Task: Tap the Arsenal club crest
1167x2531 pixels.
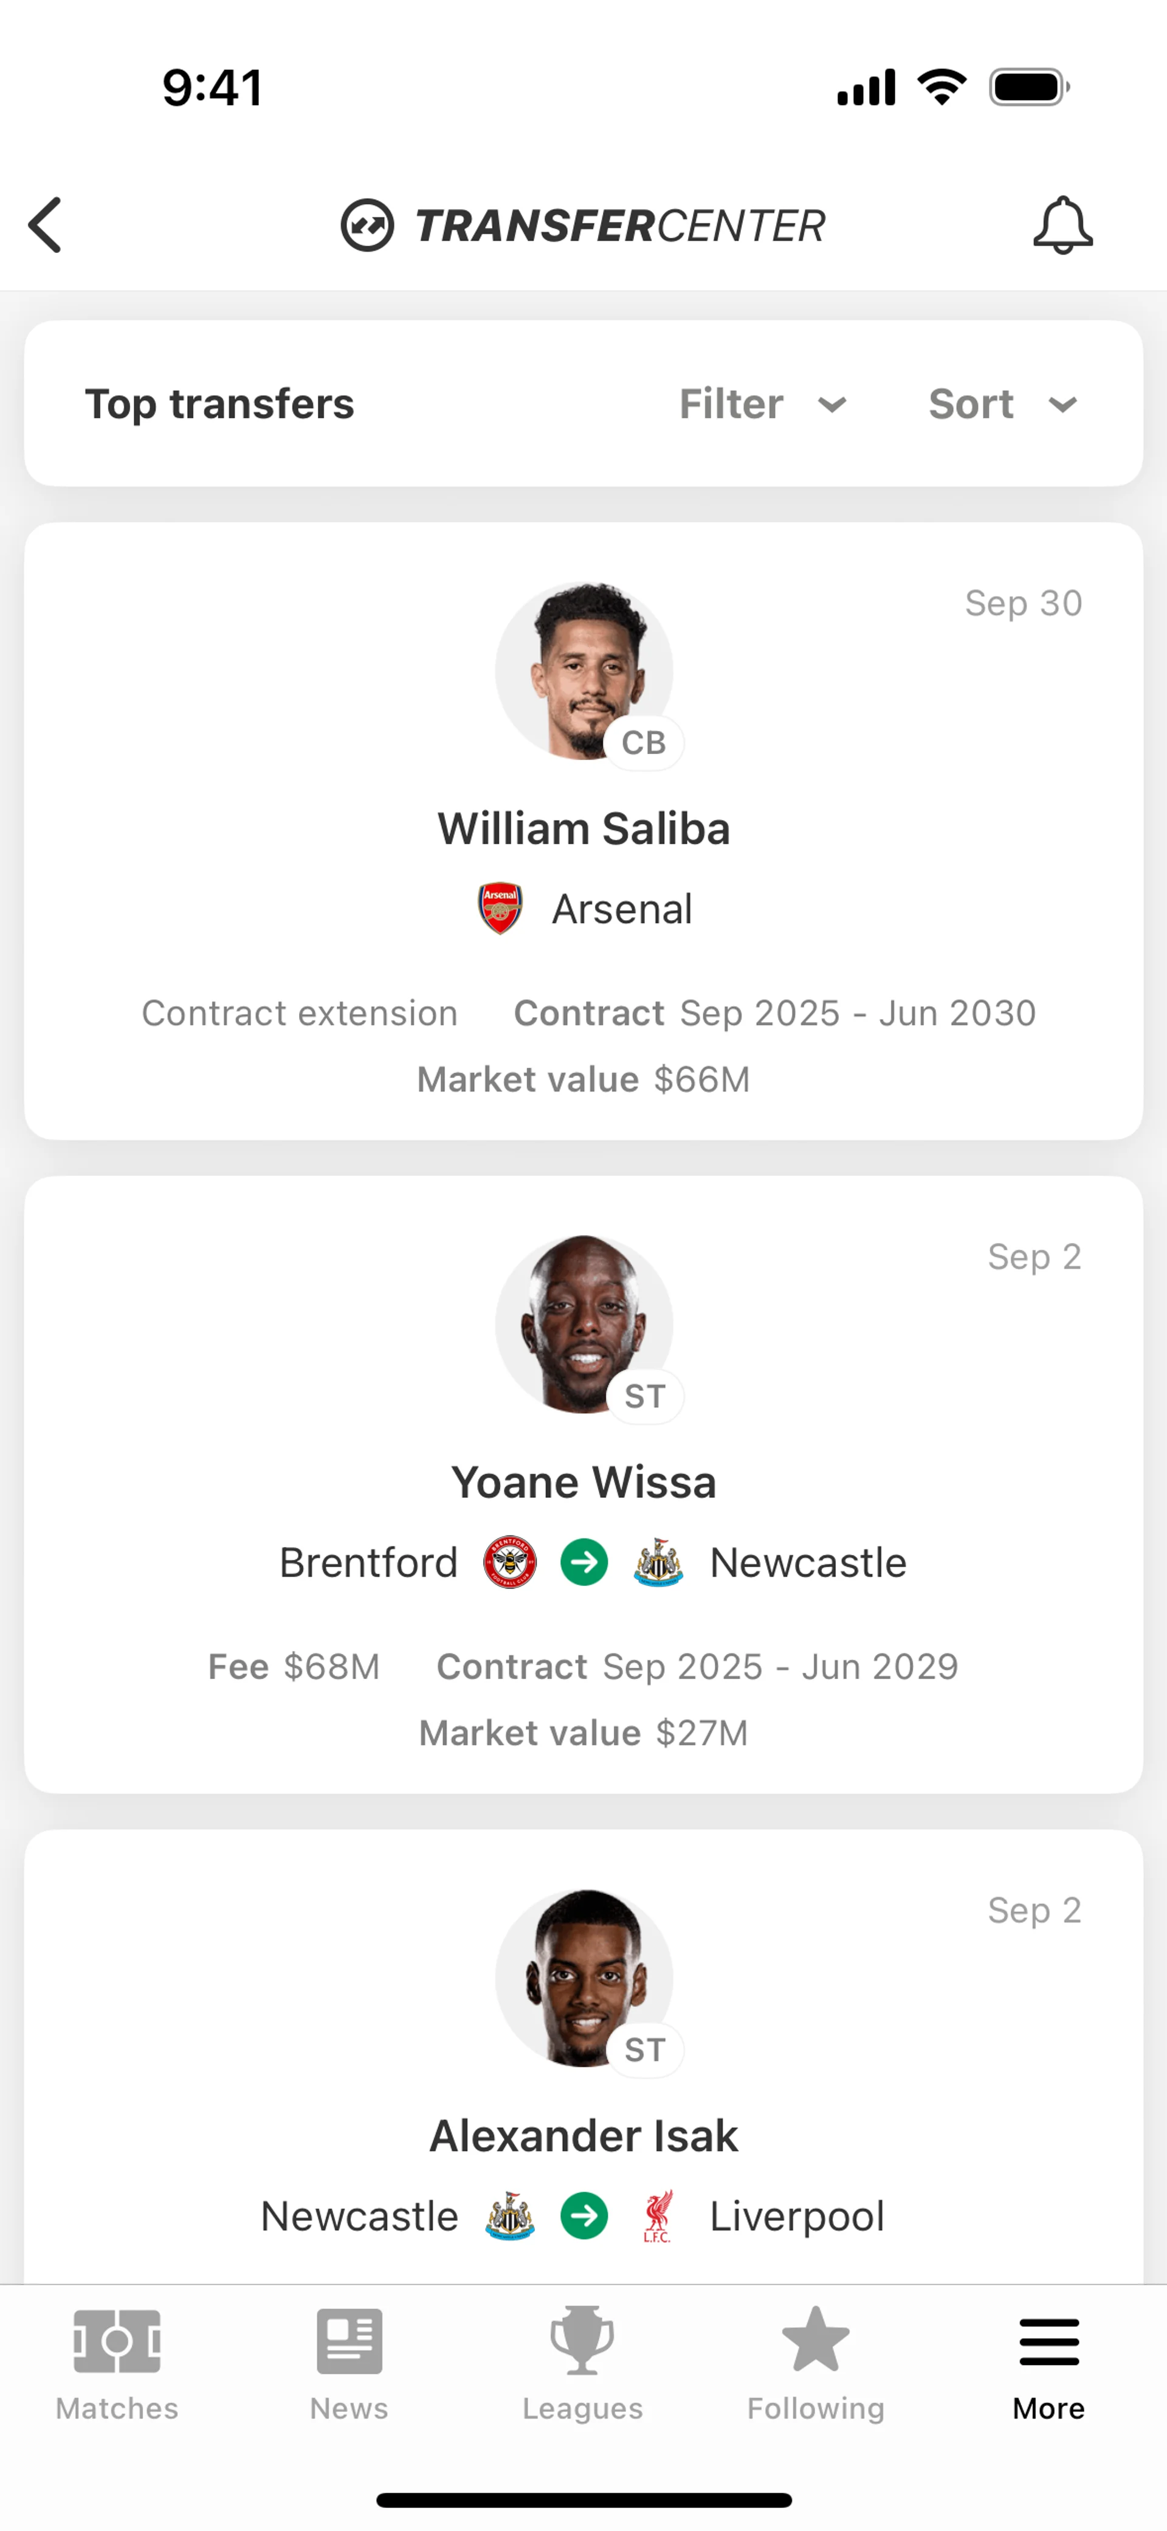Action: (x=500, y=908)
